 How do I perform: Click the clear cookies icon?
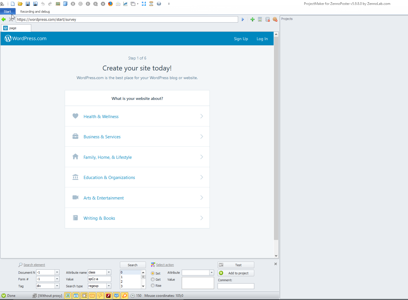pos(275,19)
